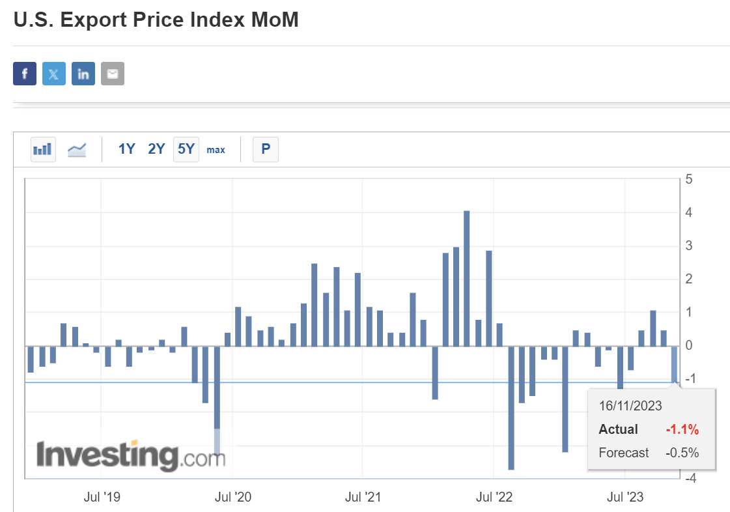Viewport: 730px width, 512px height.
Task: Click the lowest bar after Jul '22
Action: tap(511, 407)
